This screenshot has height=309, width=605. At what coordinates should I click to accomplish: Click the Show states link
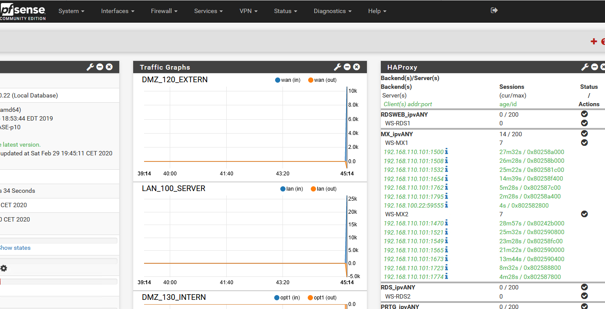(x=15, y=248)
